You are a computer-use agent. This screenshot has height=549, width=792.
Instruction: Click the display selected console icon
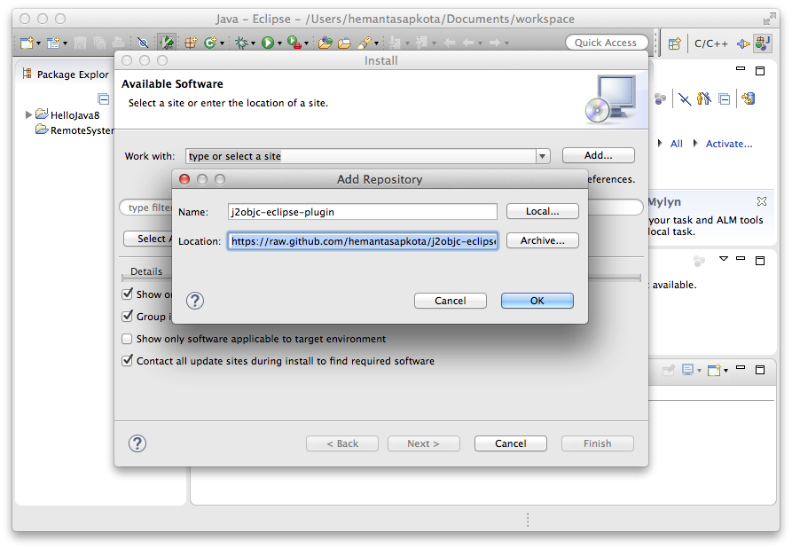[x=687, y=370]
